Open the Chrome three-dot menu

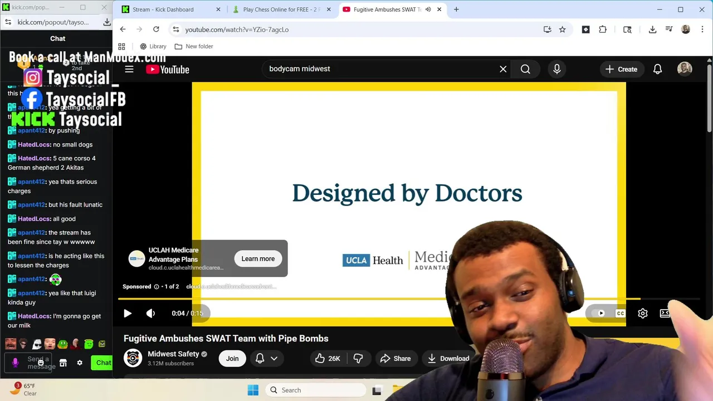tap(701, 30)
